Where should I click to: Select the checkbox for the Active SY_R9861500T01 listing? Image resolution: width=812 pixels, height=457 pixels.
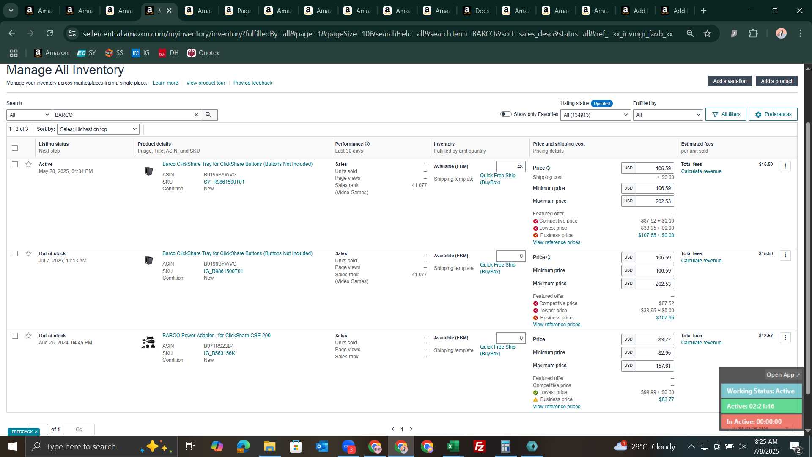pos(15,164)
